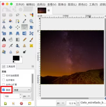Select the Crop tool
The width and height of the screenshot is (106, 107).
tap(25, 27)
